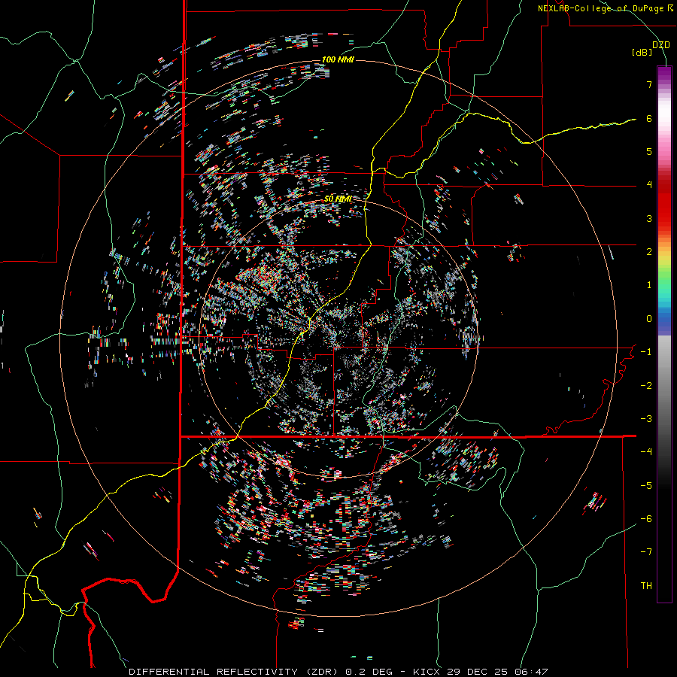This screenshot has height=677, width=677.
Task: Click the 4 value on color scale
Action: coord(649,185)
